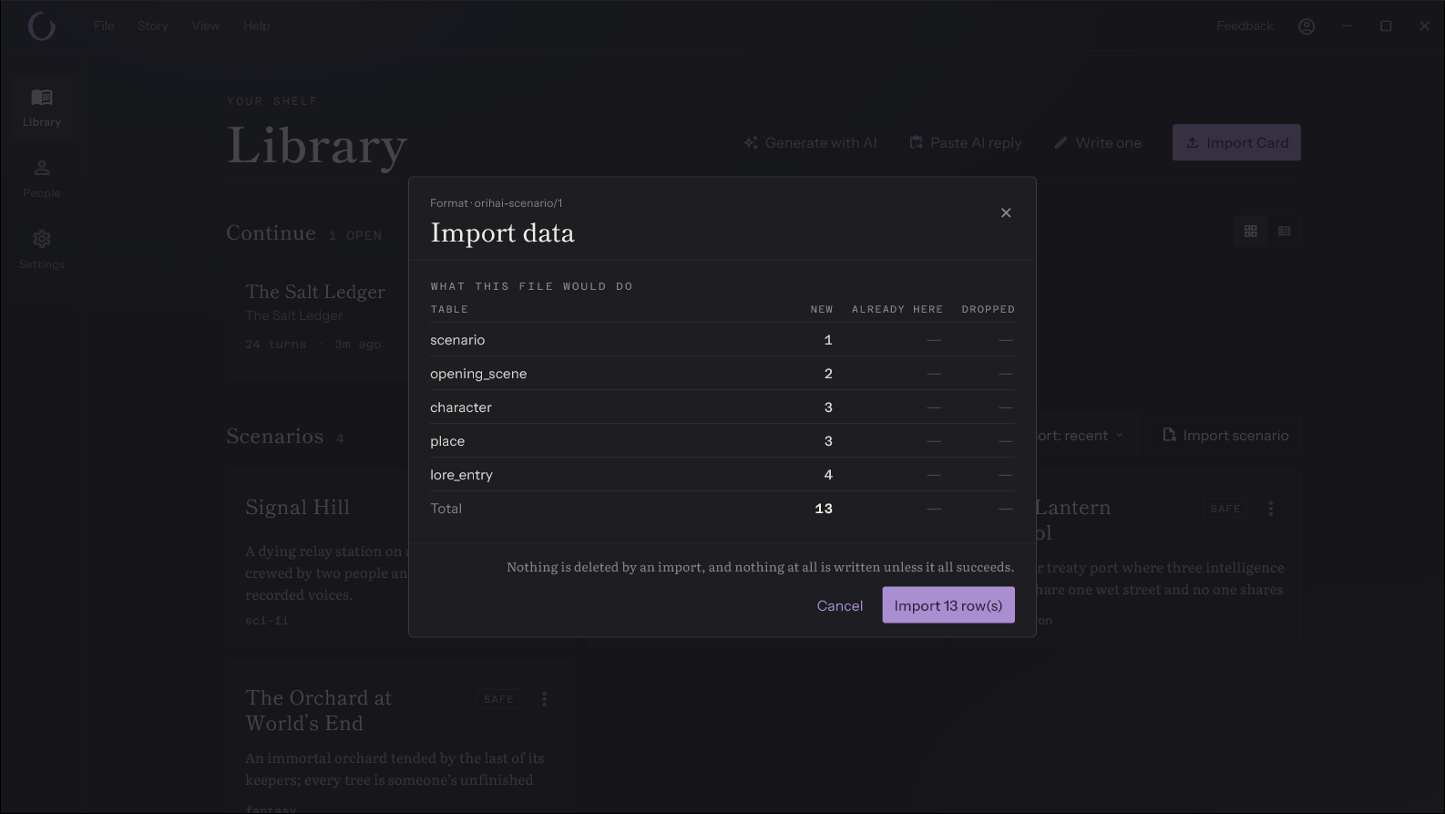This screenshot has height=814, width=1445.
Task: Open the Sort: recent dropdown
Action: (x=1080, y=436)
